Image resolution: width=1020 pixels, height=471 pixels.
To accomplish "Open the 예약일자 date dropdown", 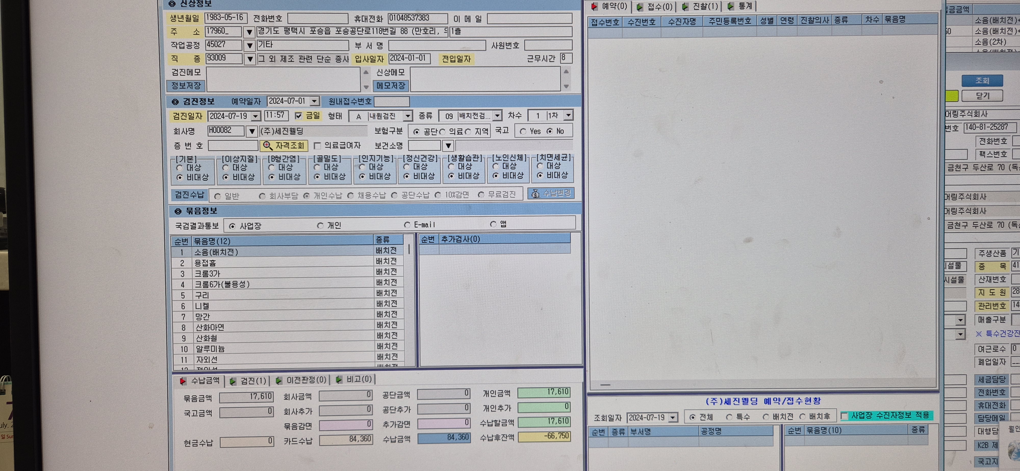I will (x=314, y=101).
